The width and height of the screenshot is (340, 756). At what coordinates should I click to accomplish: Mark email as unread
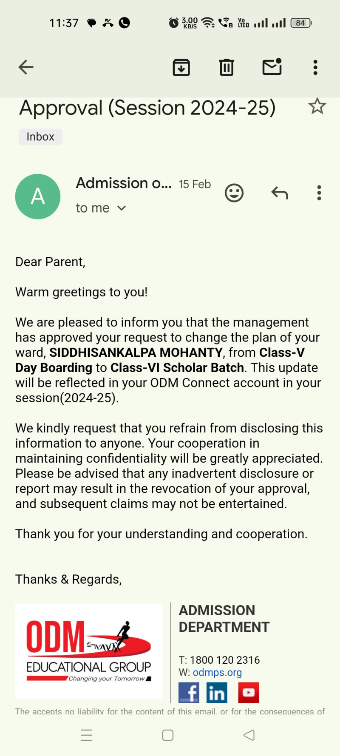272,67
